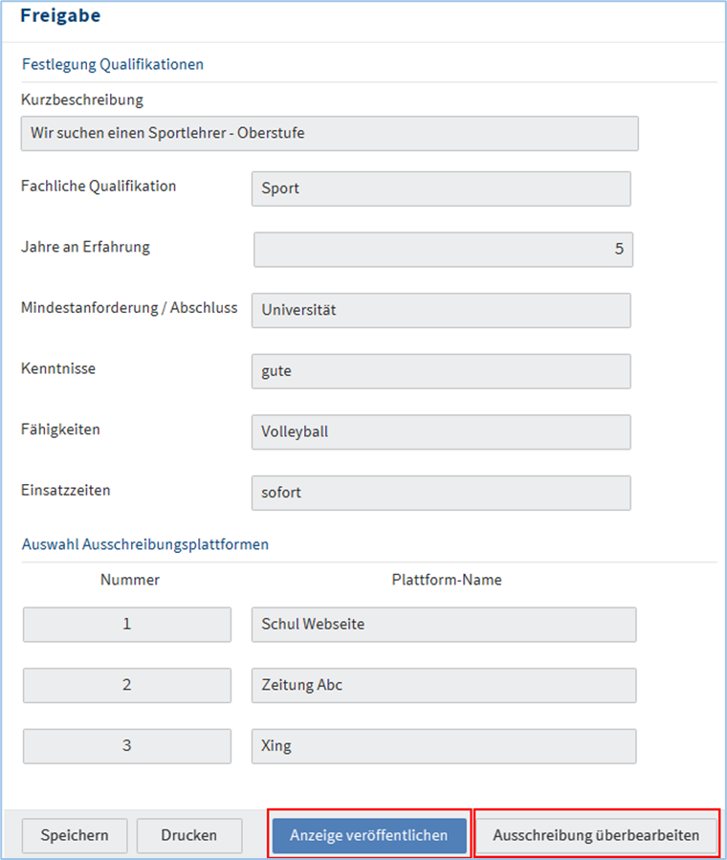727x860 pixels.
Task: Click the Nummer field containing 1
Action: coord(127,625)
